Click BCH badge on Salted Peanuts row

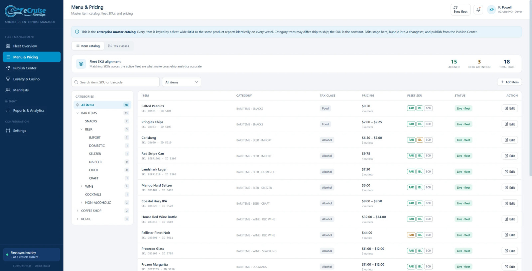[428, 108]
